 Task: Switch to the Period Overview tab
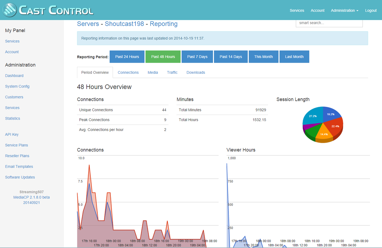[x=95, y=72]
